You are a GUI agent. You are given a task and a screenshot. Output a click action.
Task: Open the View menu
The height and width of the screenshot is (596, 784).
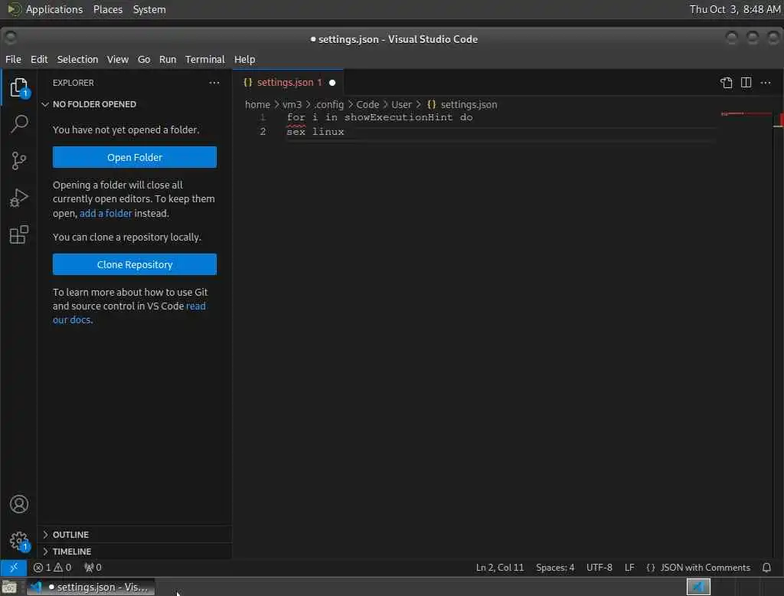117,59
